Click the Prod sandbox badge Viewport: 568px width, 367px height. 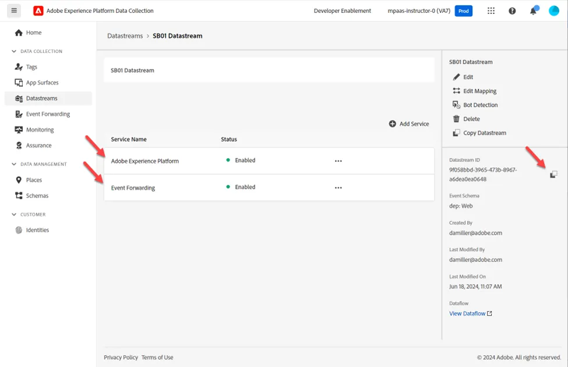click(x=464, y=11)
